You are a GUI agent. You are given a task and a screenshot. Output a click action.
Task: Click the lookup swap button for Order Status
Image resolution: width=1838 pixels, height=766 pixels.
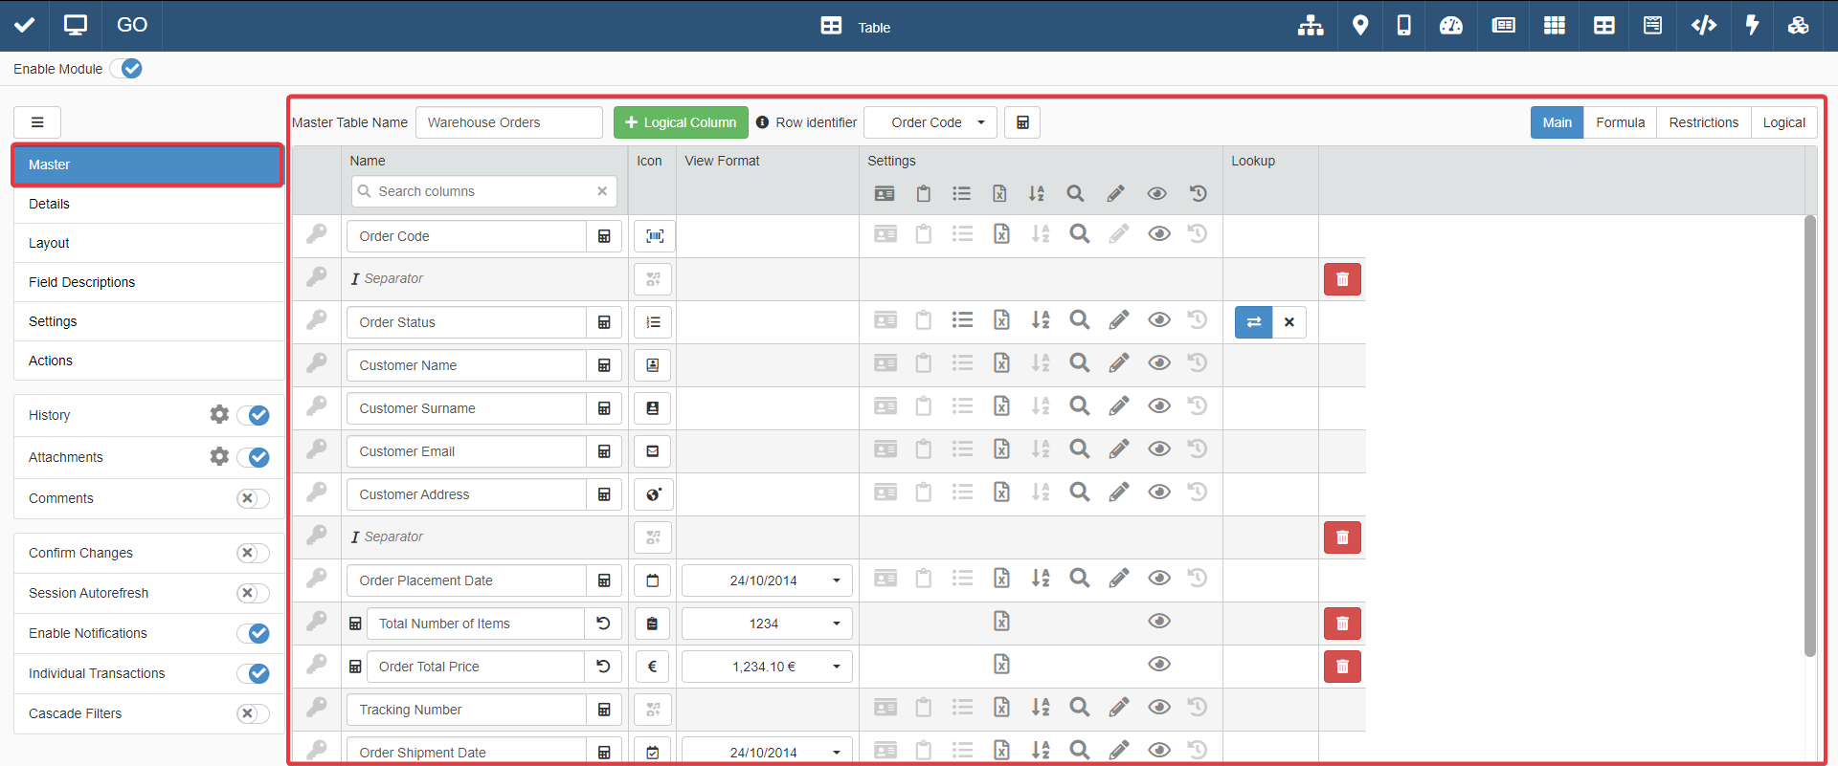1253,322
